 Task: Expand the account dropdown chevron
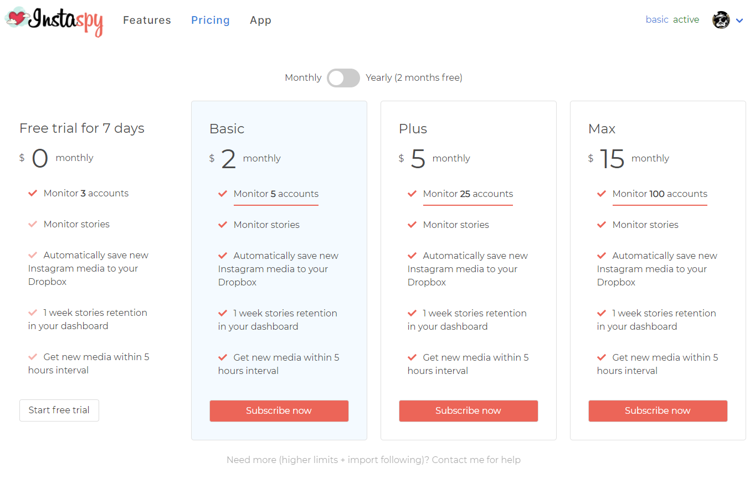[x=740, y=21]
